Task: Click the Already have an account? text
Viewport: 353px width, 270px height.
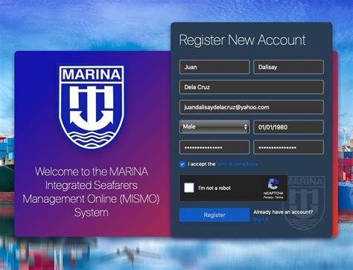Action: click(x=283, y=212)
